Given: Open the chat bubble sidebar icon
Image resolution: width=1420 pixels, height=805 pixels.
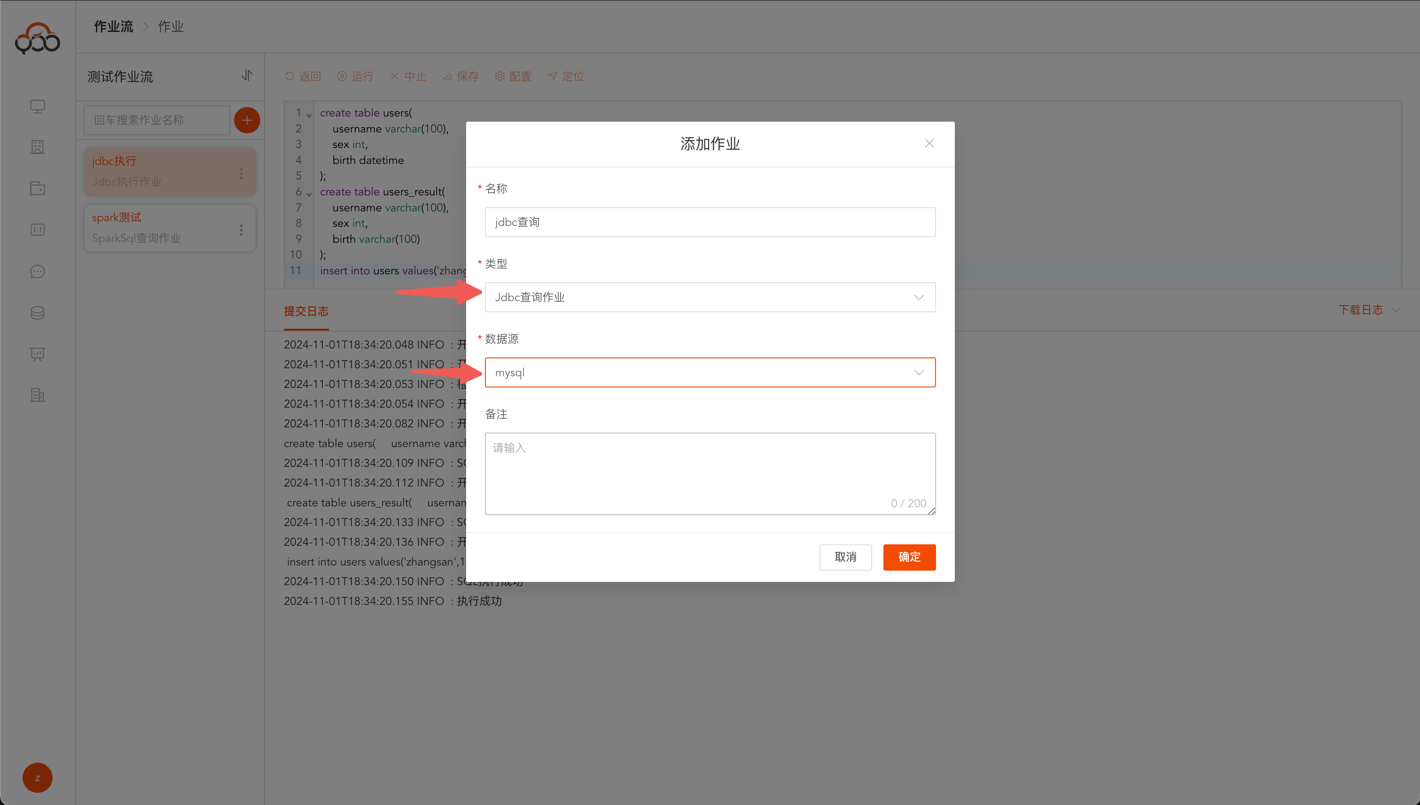Looking at the screenshot, I should coord(38,271).
